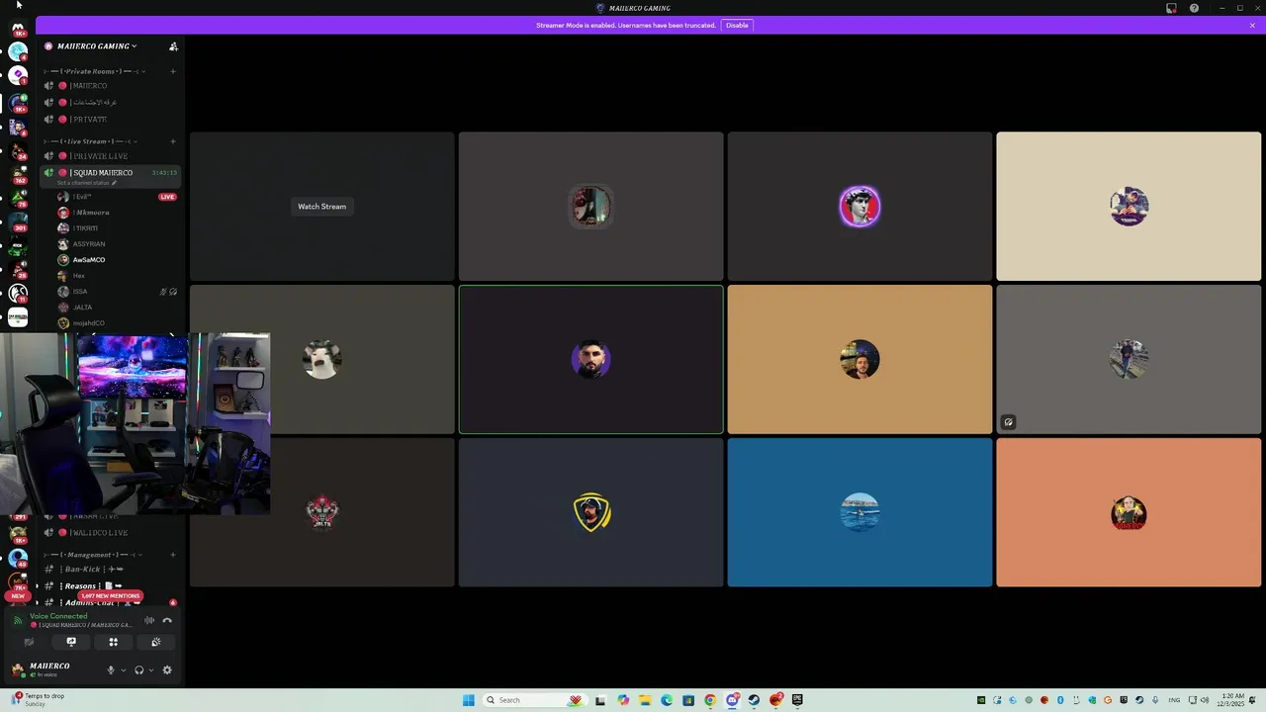Add a channel to Live Stream category
Image resolution: width=1266 pixels, height=712 pixels.
[173, 141]
